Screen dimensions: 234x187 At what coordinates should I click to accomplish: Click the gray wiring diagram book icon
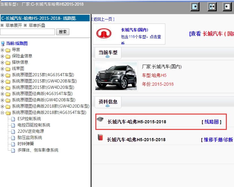100,119
